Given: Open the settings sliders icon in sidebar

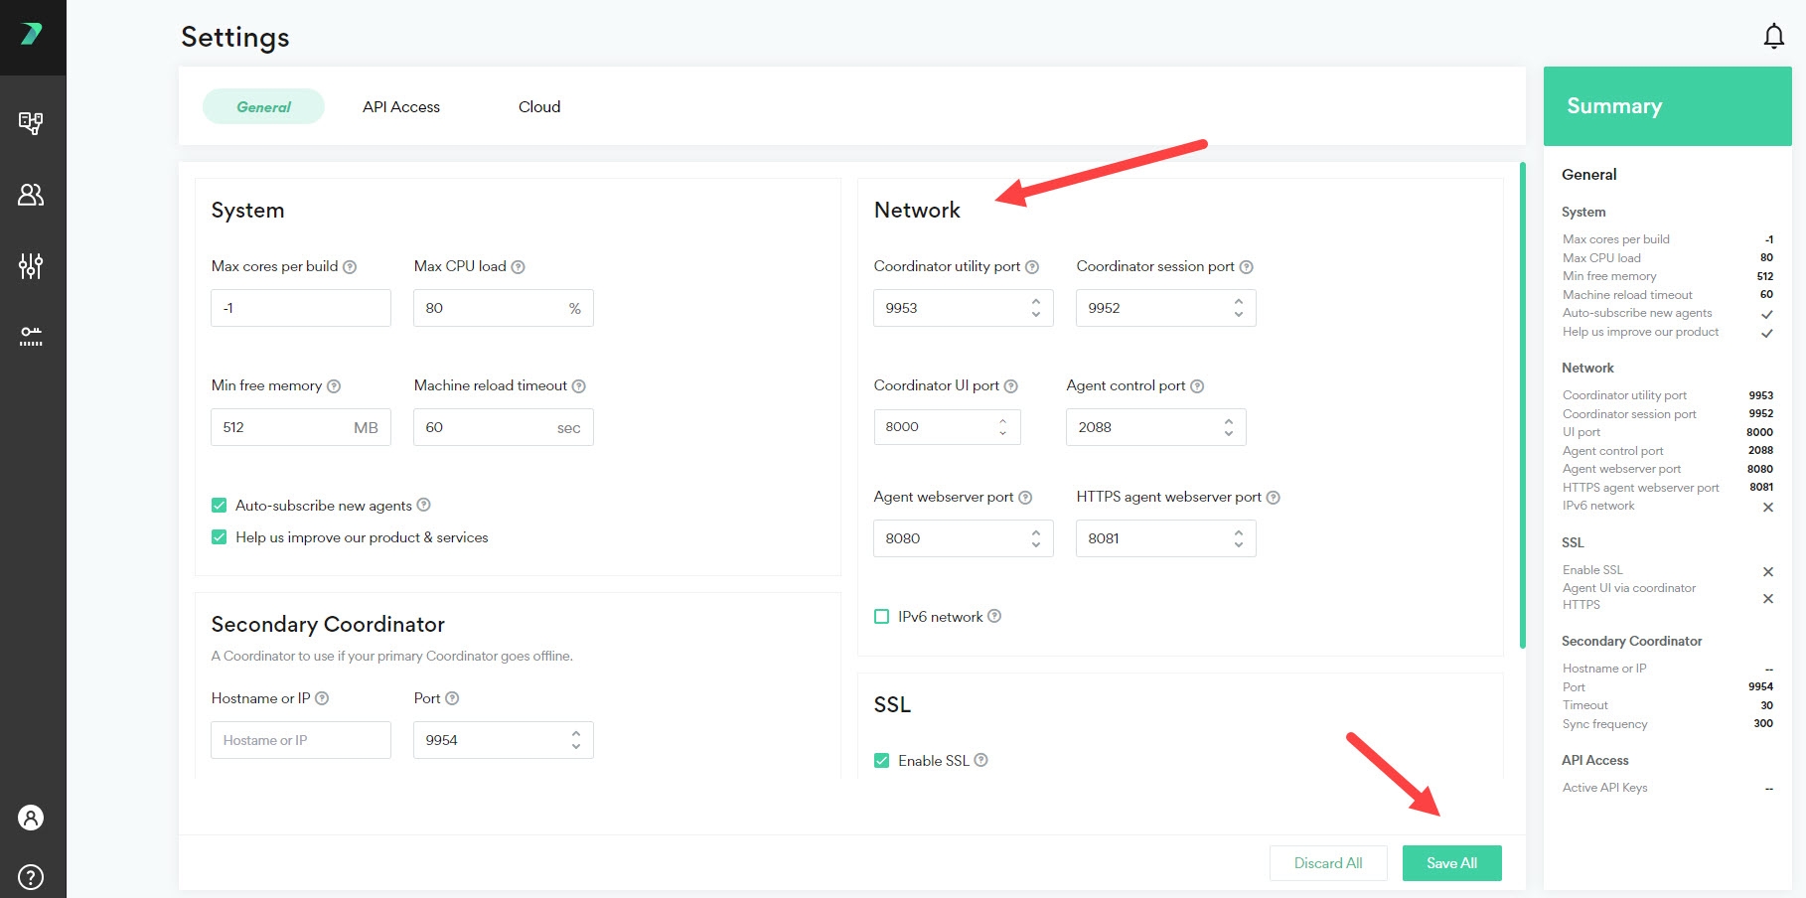Looking at the screenshot, I should pos(31,265).
